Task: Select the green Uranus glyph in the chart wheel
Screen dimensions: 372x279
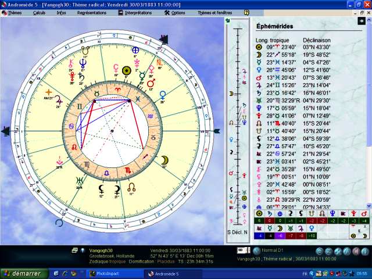Action: [80, 181]
